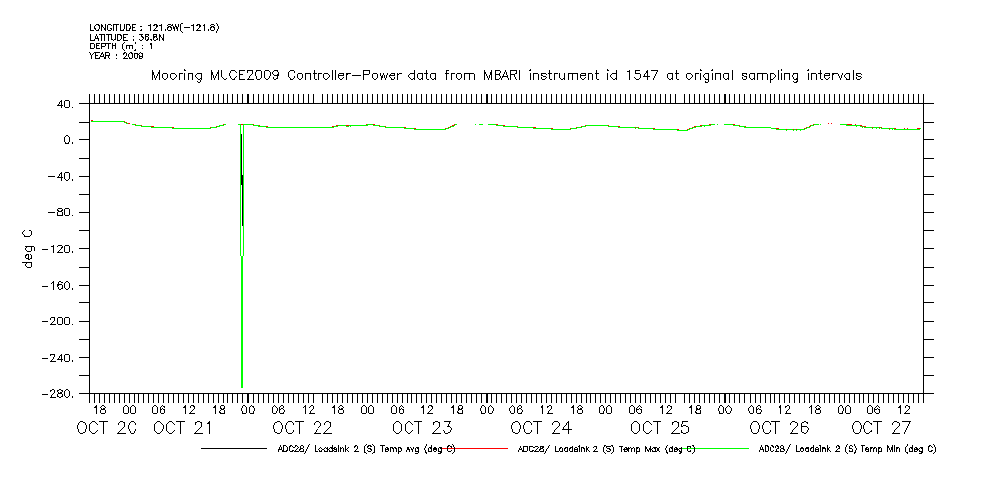Click the DEPTH (m) header line
998x498 pixels.
point(122,46)
